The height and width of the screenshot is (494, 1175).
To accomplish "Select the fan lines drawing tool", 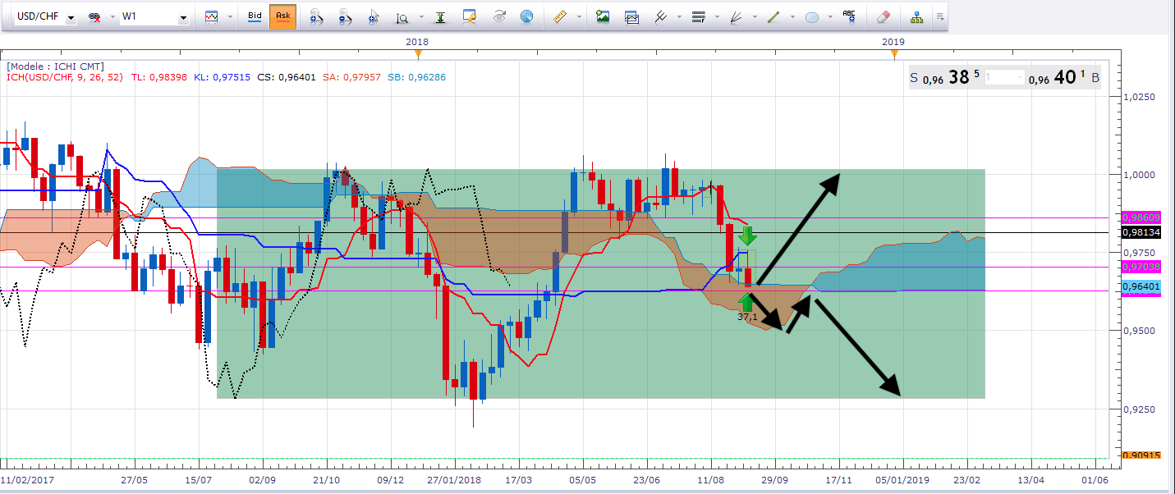I will pyautogui.click(x=737, y=16).
